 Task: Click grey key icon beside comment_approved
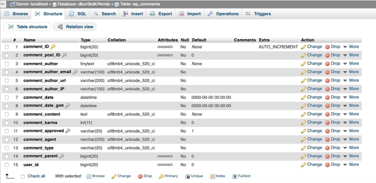click(68, 131)
